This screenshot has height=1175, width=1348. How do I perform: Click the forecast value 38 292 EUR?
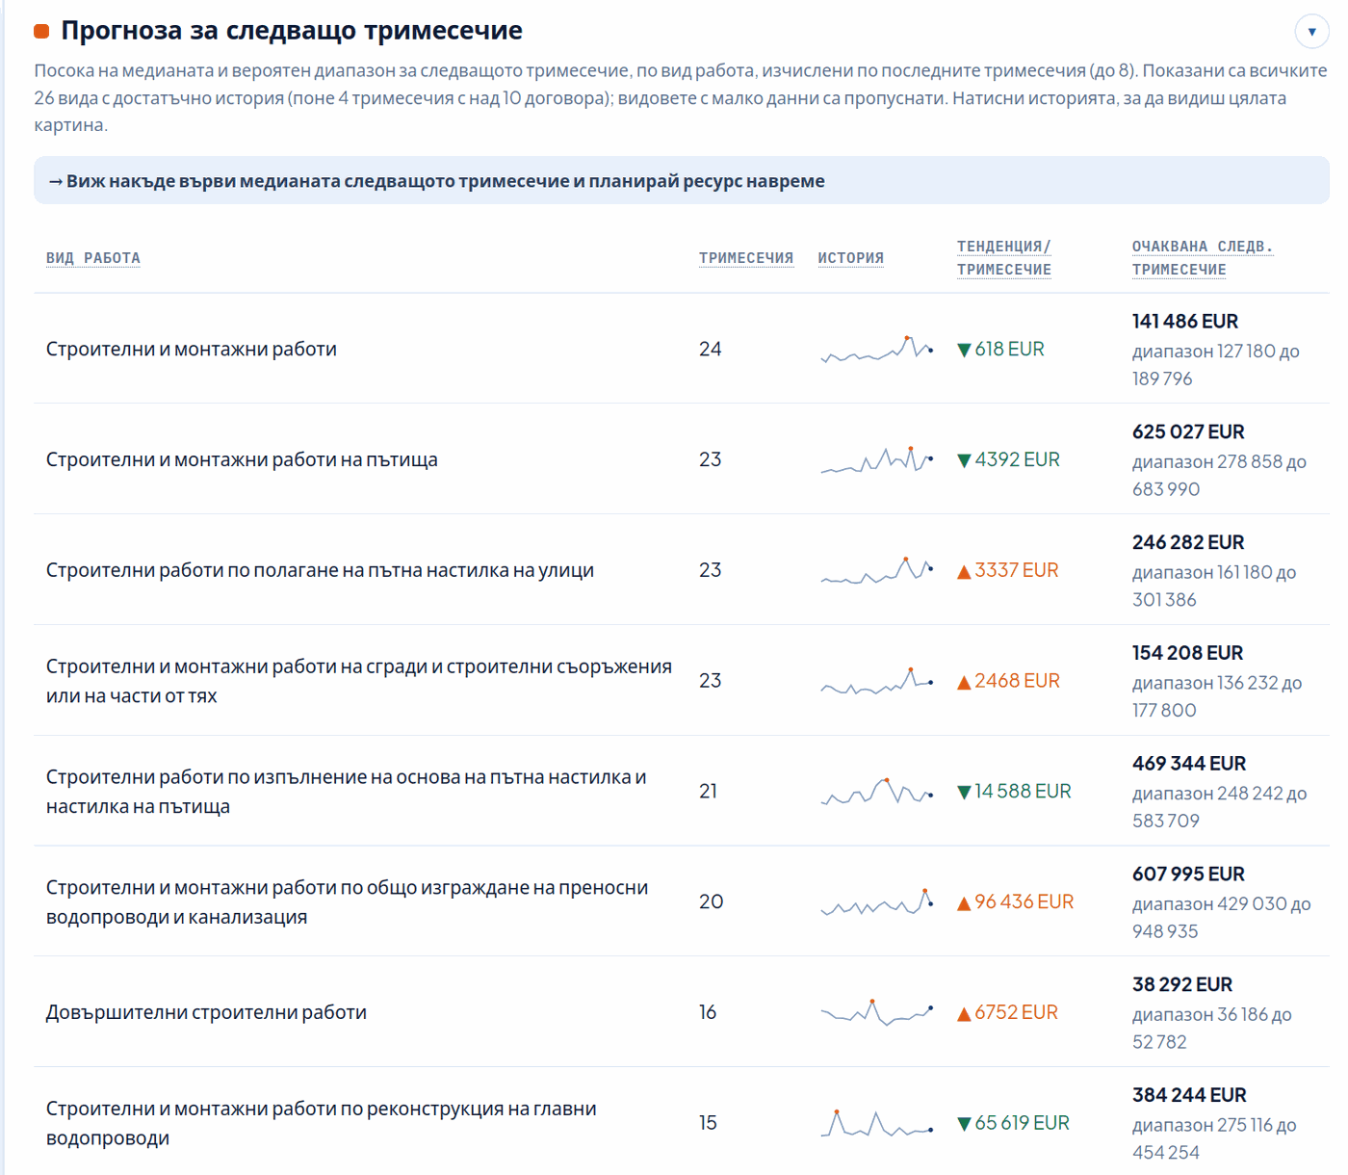[1182, 984]
